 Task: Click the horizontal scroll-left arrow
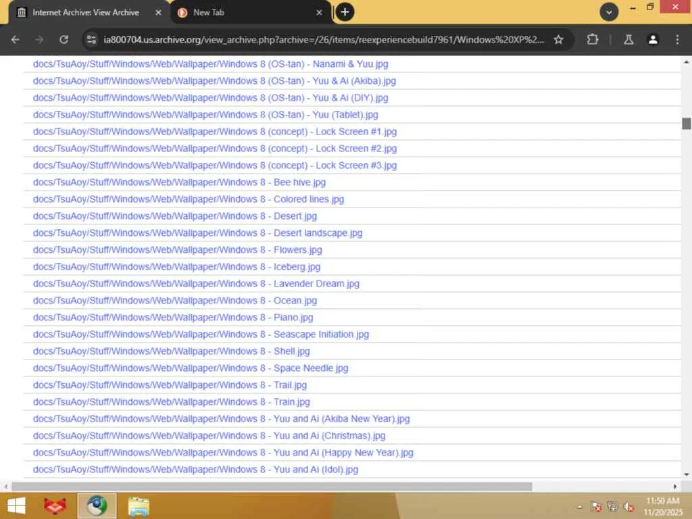point(5,487)
